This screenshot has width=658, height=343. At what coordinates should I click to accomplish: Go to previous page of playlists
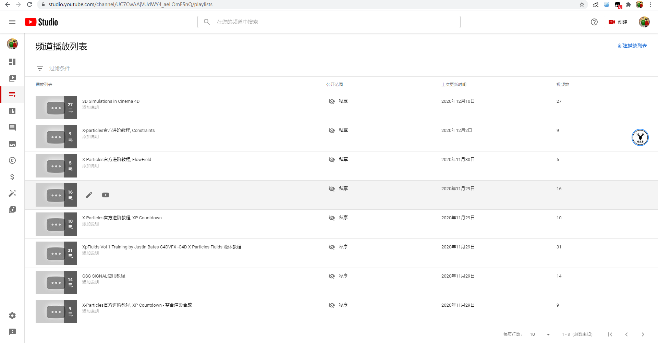[626, 334]
